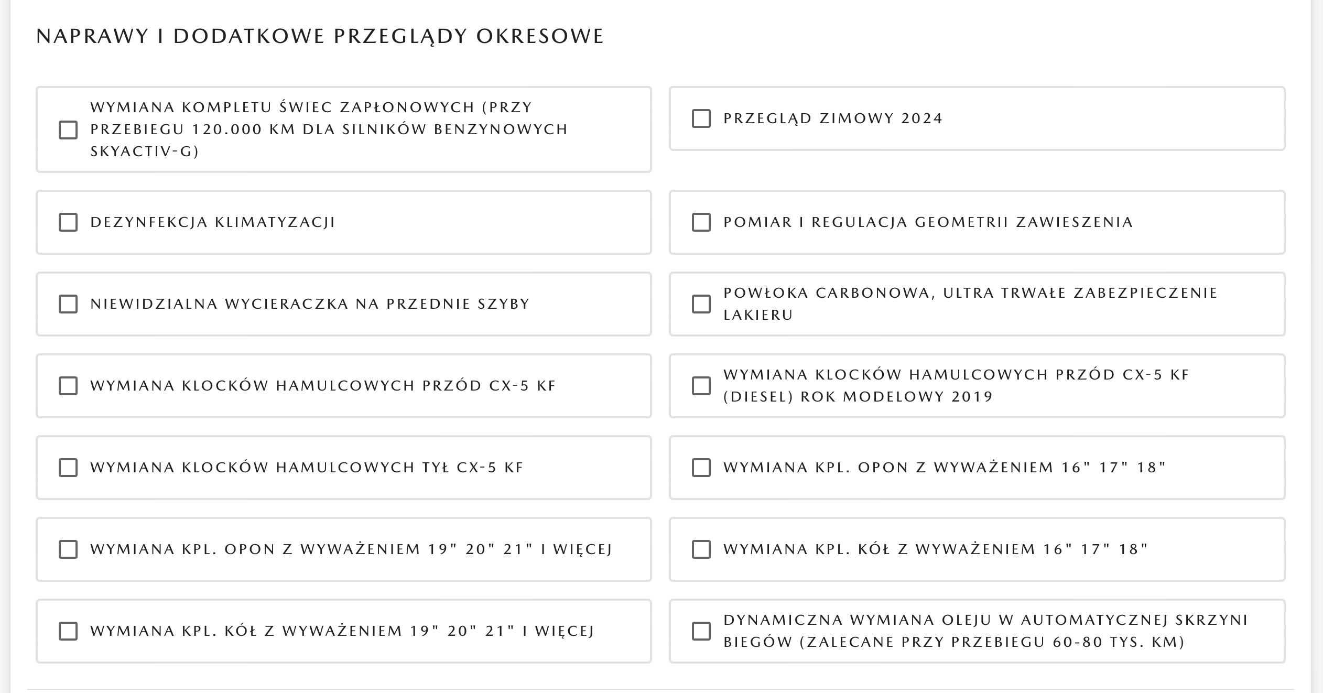Tick Wymiana Kpl. Opon 16" 17" 18" checkbox

(701, 468)
